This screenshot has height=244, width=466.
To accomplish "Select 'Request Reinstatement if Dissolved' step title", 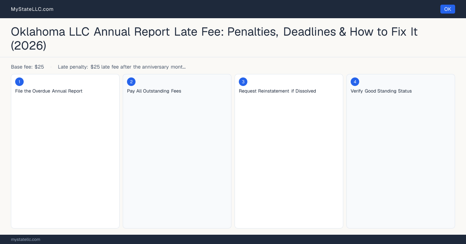I will pyautogui.click(x=277, y=91).
